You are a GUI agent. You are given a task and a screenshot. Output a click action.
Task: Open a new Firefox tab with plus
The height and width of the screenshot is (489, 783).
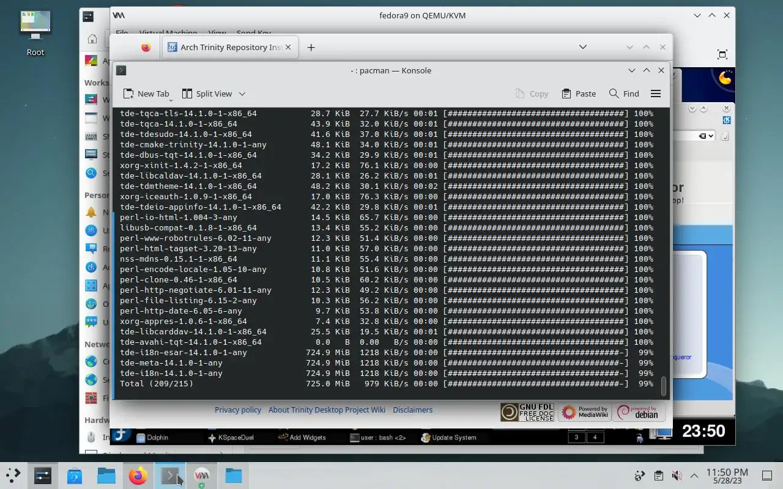click(x=311, y=47)
